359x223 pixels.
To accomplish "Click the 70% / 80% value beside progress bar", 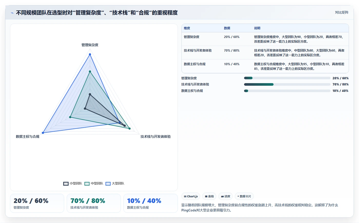I will coord(341,84).
